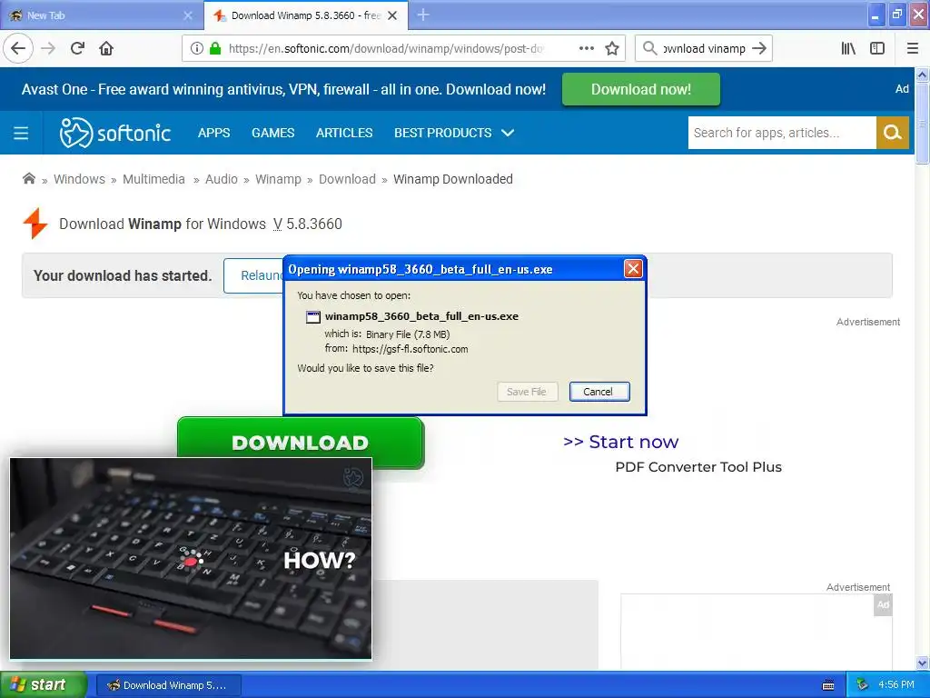The image size is (930, 698).
Task: Click the PDF Converter Tool Plus ad text
Action: 698,467
